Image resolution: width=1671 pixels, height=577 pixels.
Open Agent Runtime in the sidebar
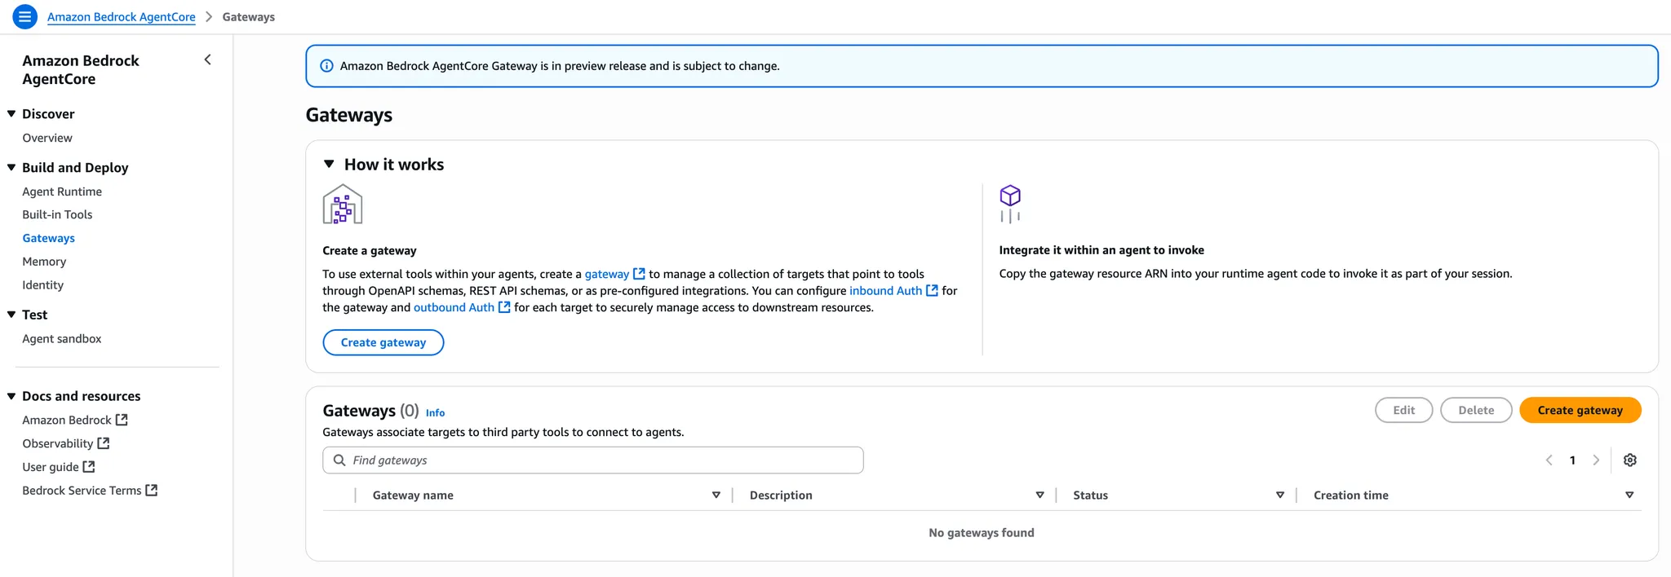point(62,192)
